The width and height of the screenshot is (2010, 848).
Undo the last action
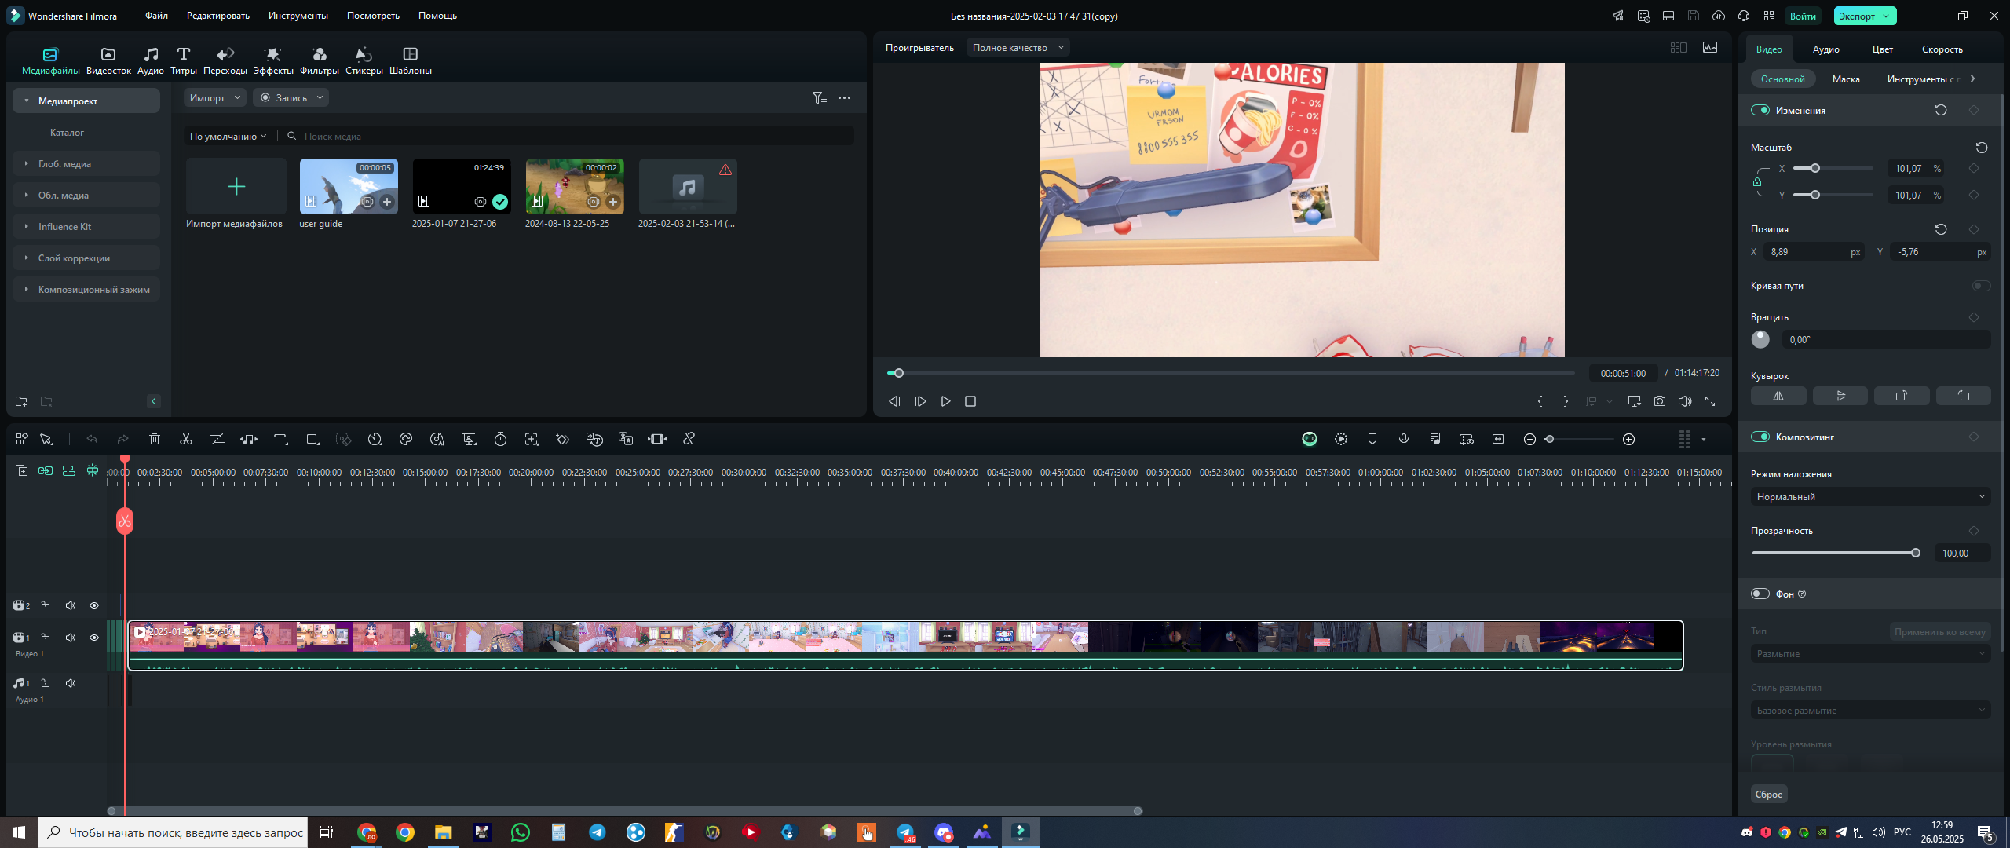pyautogui.click(x=92, y=439)
